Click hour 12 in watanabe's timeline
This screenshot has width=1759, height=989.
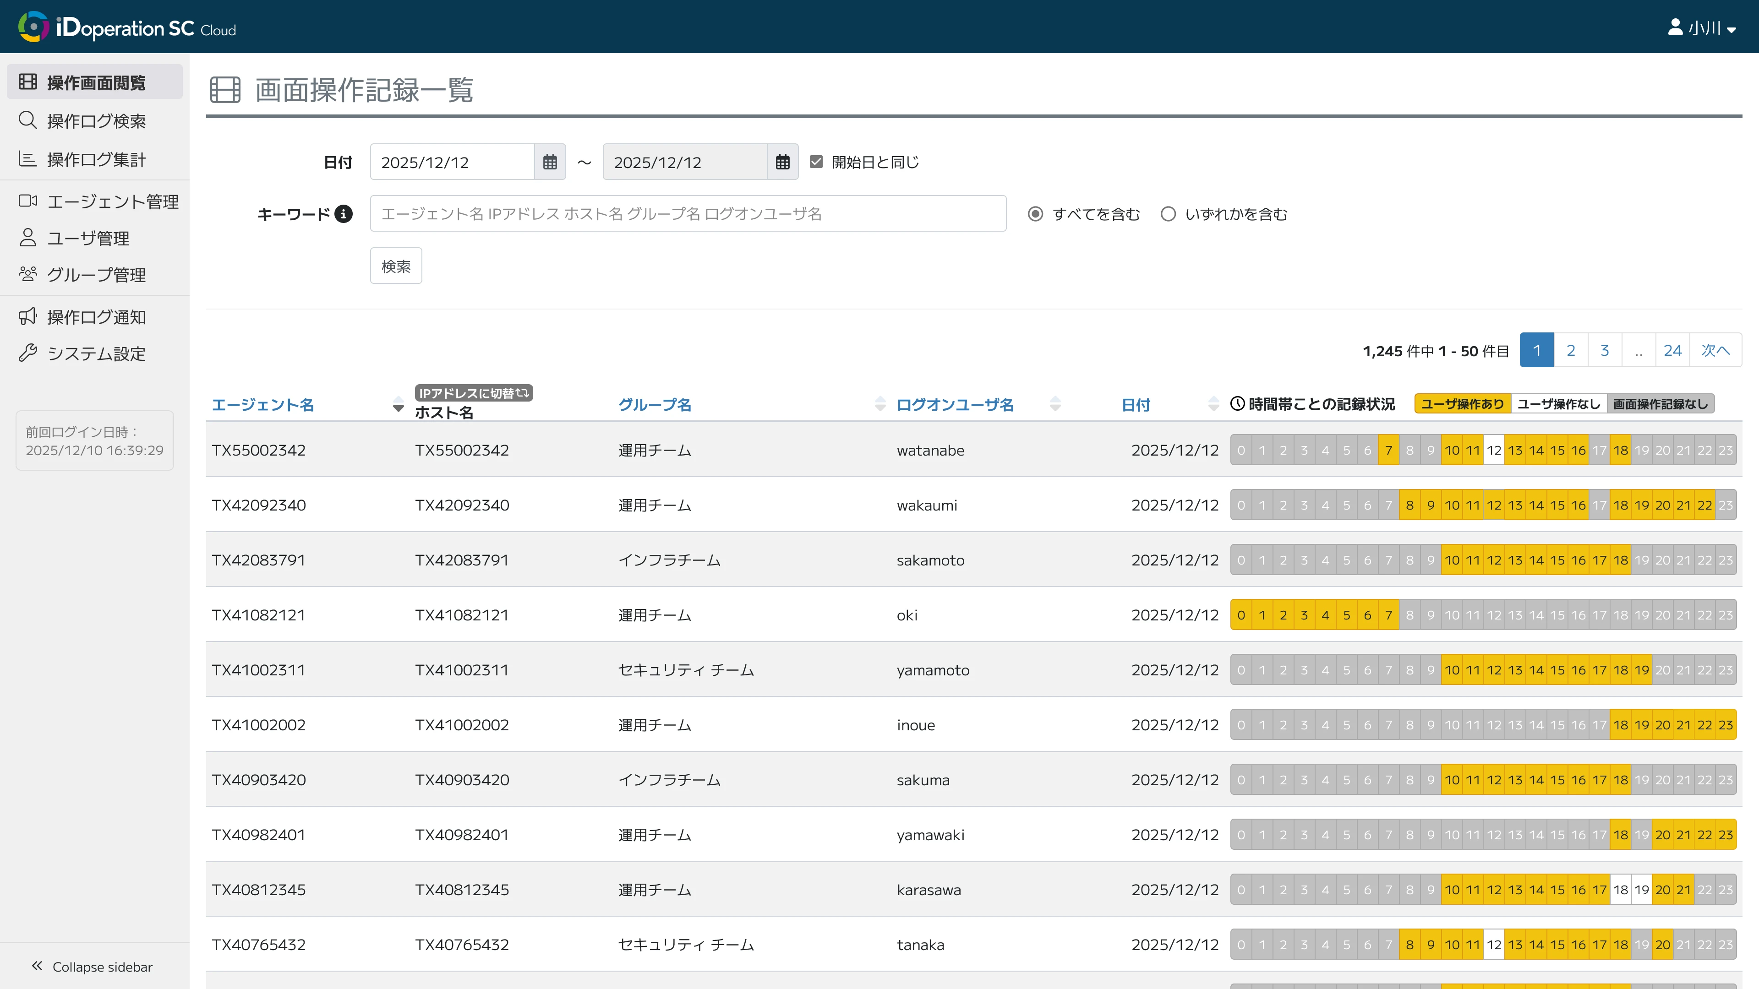tap(1494, 450)
